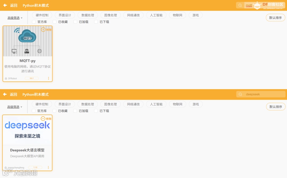Select 网络通信 category in the bottom panel
The height and width of the screenshot is (178, 287).
133,104
